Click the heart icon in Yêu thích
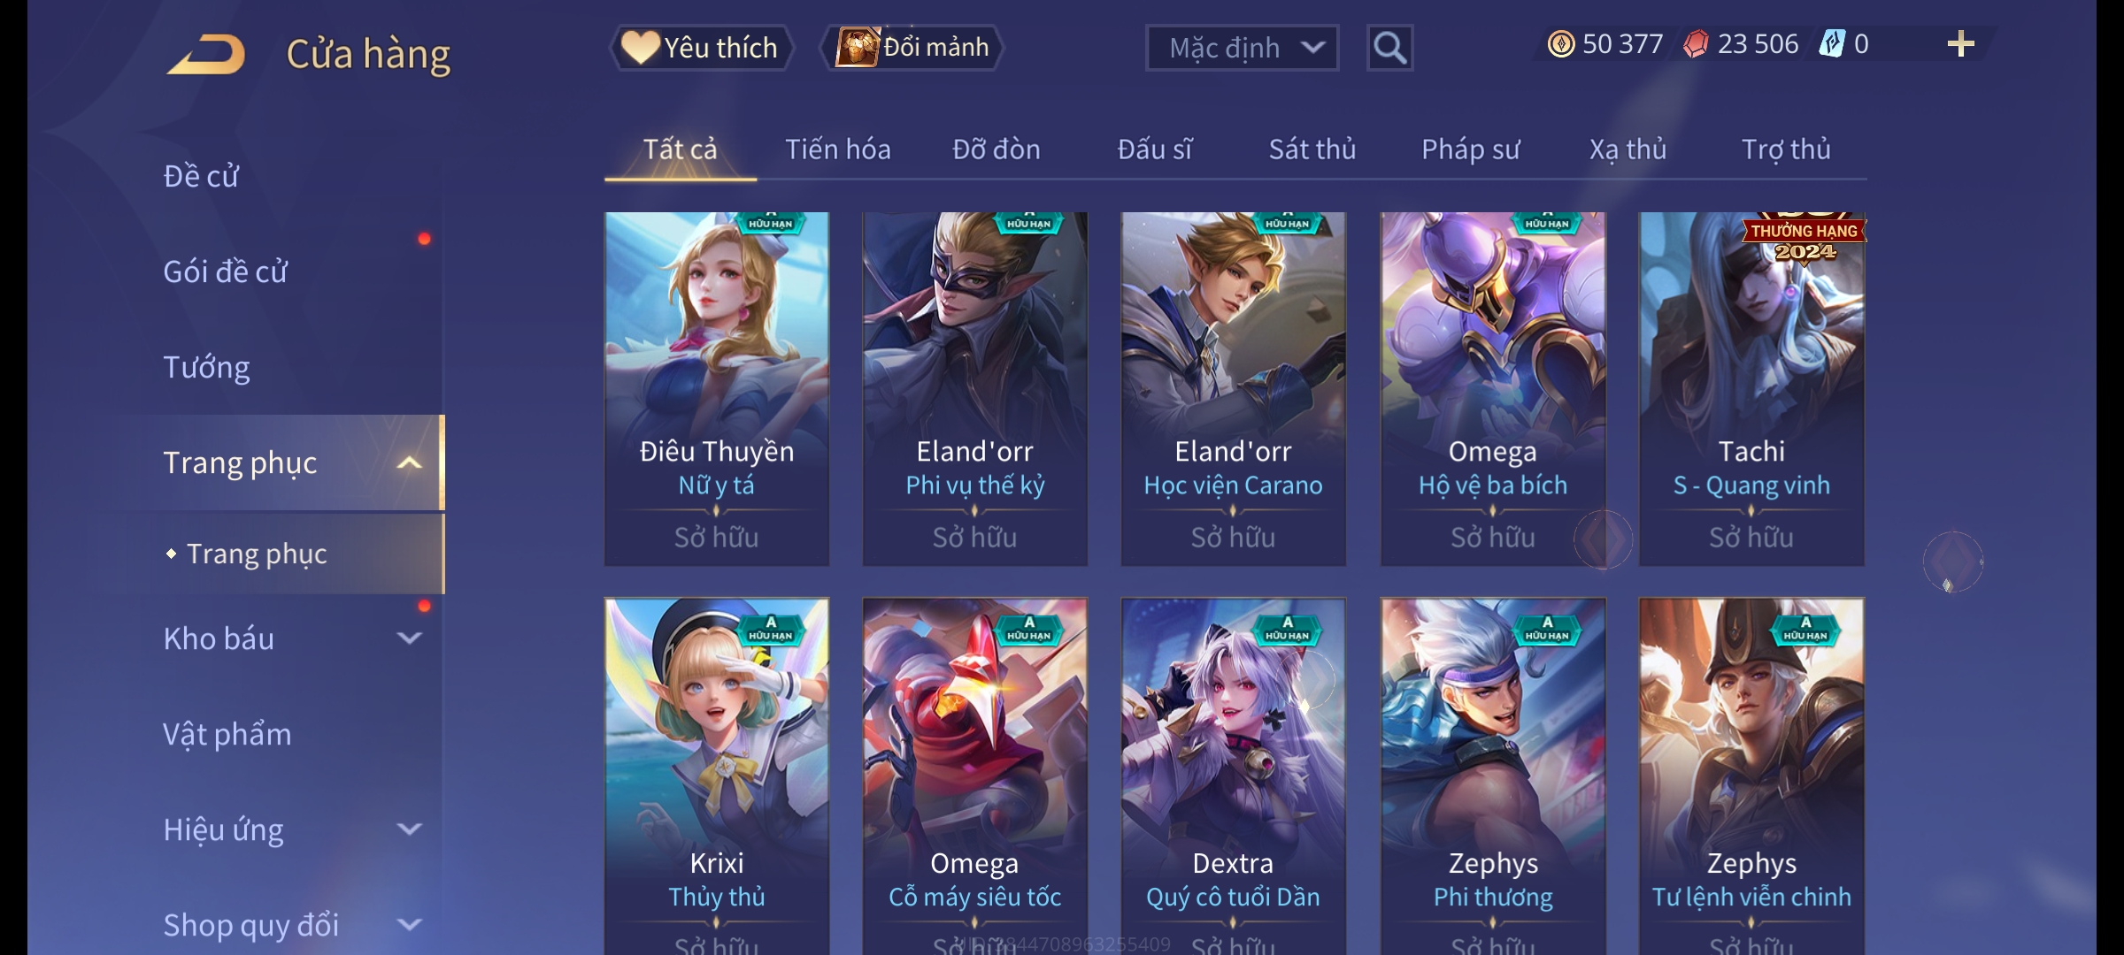The image size is (2124, 955). 640,47
